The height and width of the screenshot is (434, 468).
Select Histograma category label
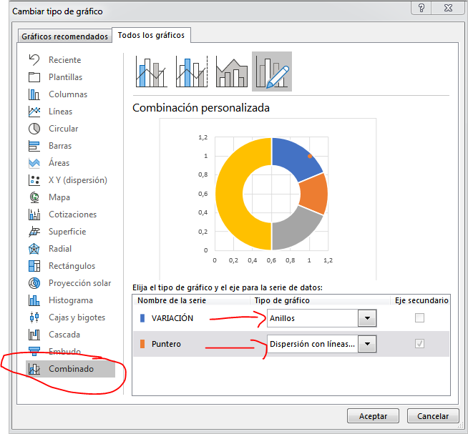point(71,300)
